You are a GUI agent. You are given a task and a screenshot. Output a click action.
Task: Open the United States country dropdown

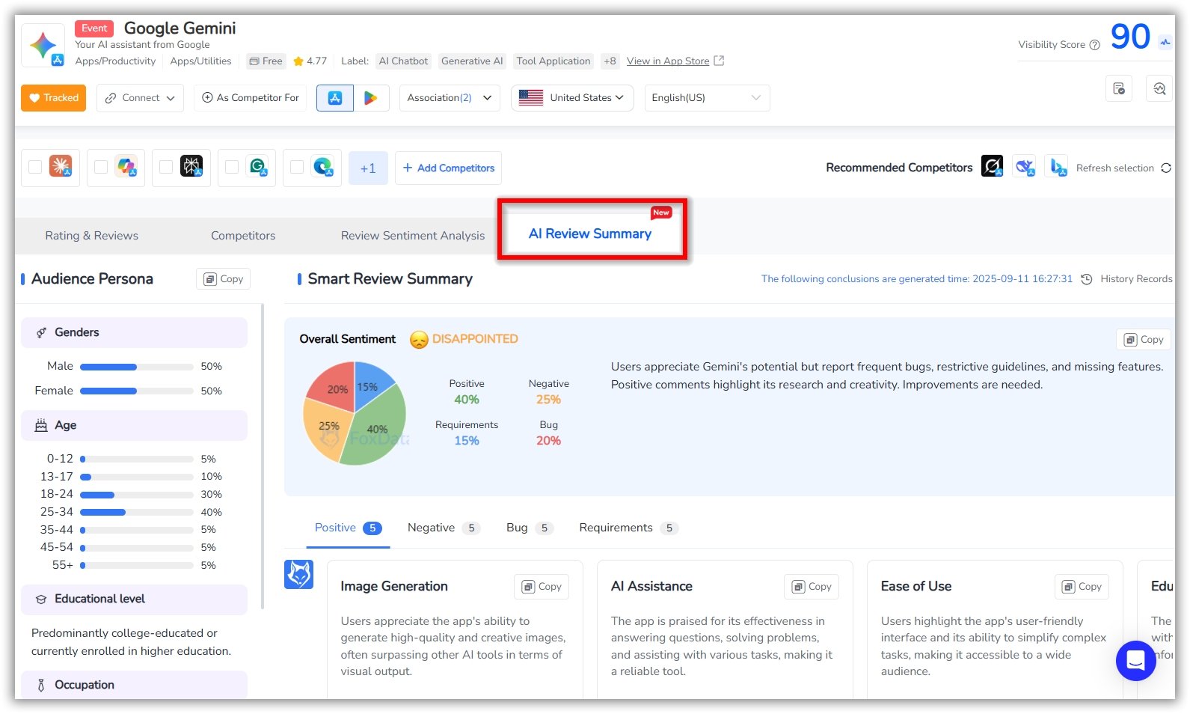[x=572, y=98]
